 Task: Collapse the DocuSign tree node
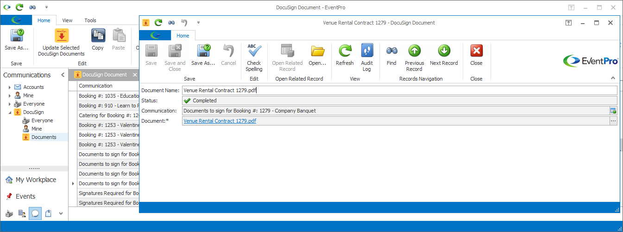[9, 112]
